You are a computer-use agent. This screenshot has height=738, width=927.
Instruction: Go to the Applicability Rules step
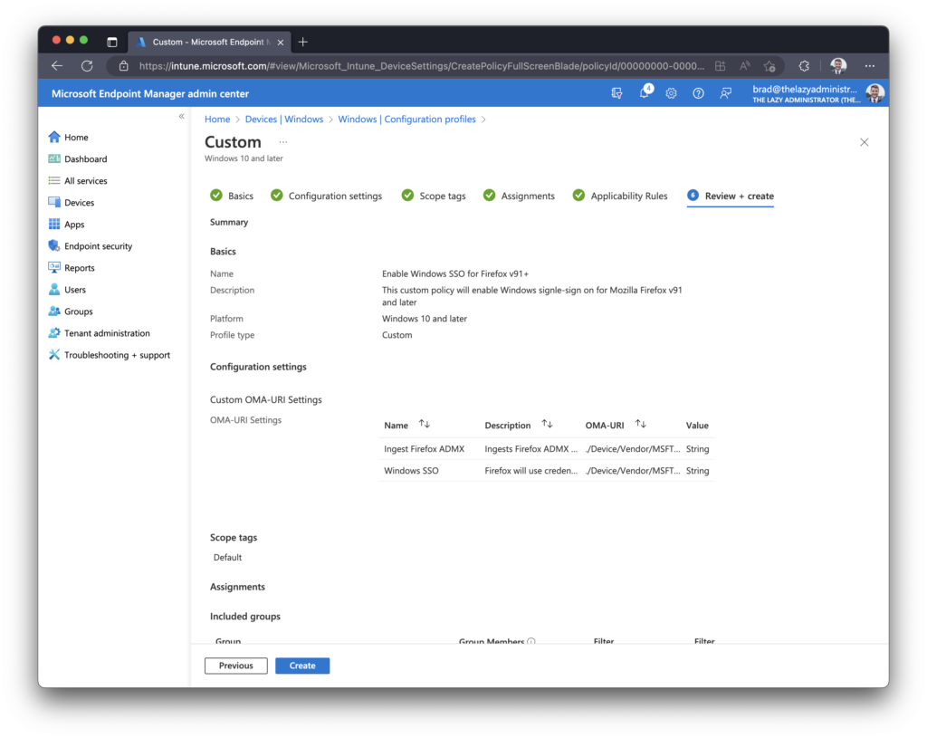click(x=620, y=196)
